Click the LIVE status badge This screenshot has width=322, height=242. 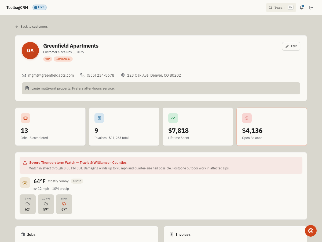[x=39, y=7]
